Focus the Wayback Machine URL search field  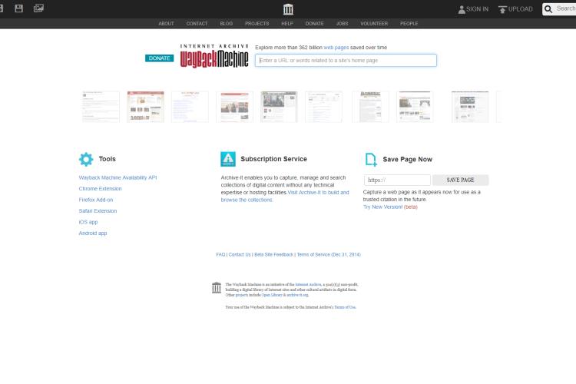pyautogui.click(x=346, y=60)
